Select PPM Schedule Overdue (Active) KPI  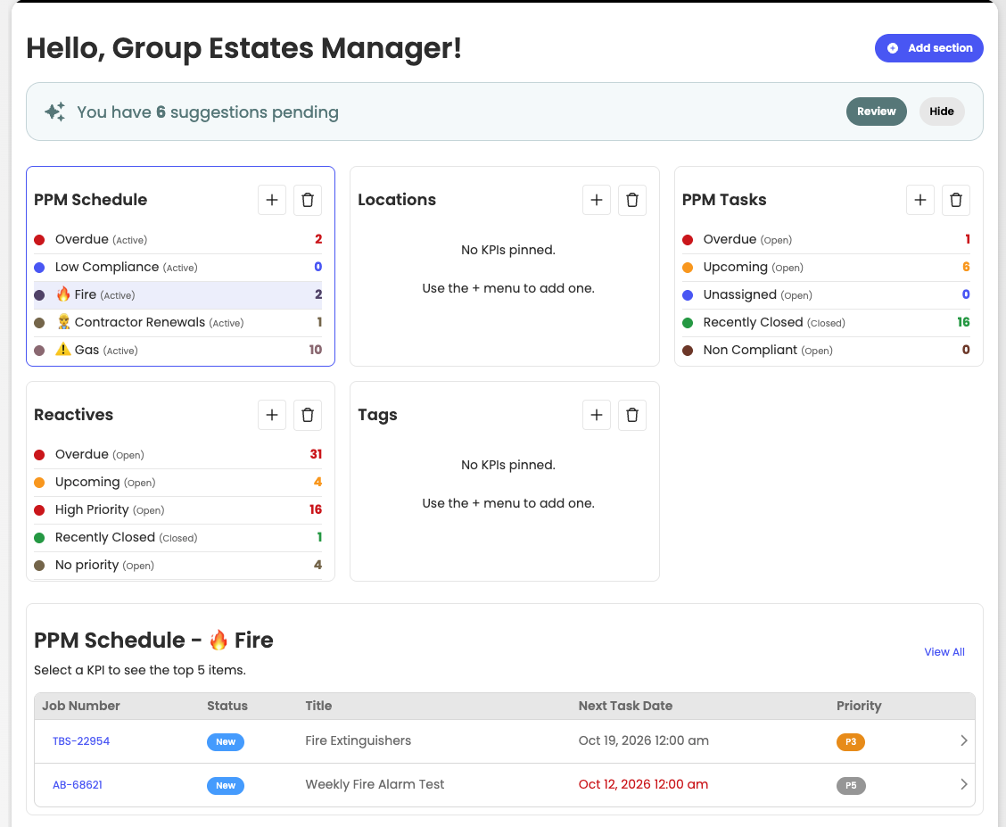coord(177,239)
